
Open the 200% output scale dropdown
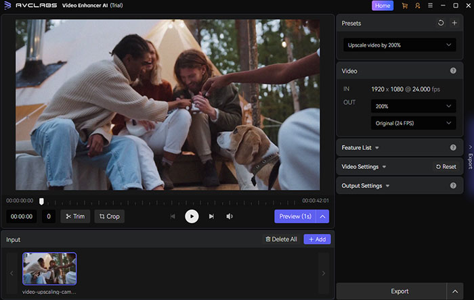pos(413,106)
